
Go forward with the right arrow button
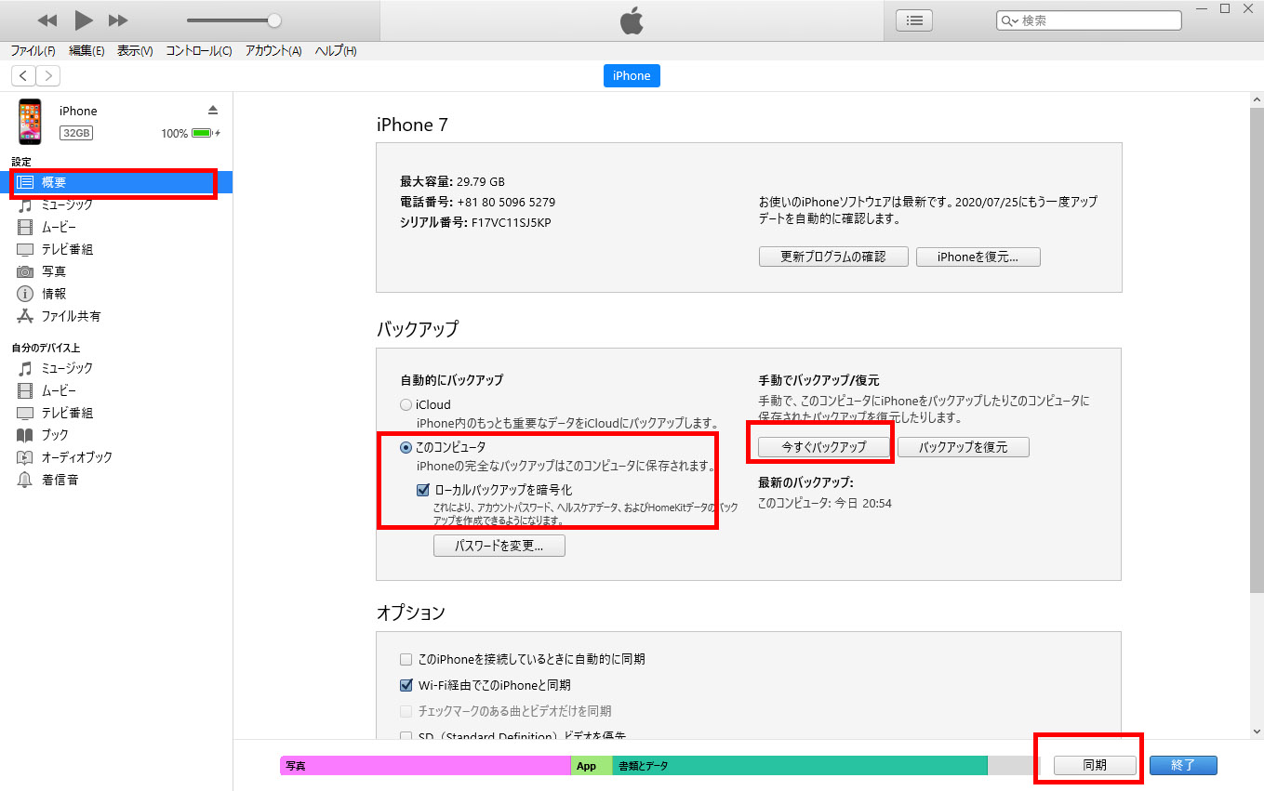point(47,76)
